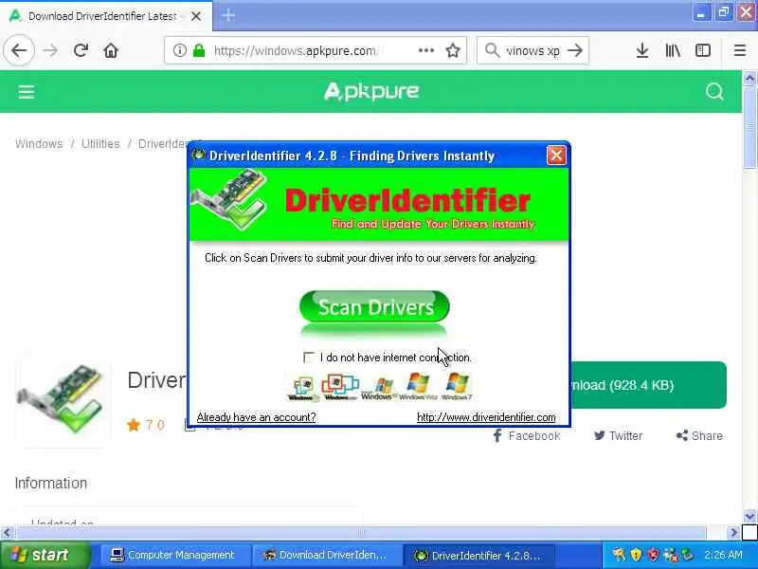Click the vertical scrollbar up arrow
Screen dimensions: 758x569
click(x=749, y=78)
